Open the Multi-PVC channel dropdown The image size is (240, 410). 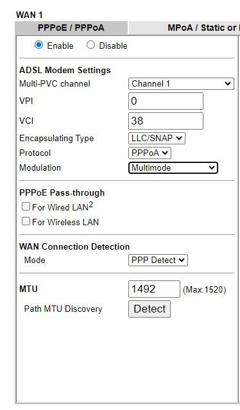pyautogui.click(x=181, y=83)
